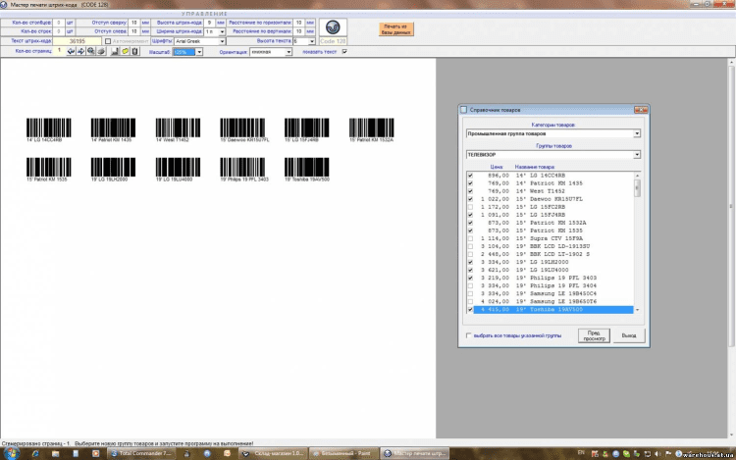
Task: Go to previous page arrow icon
Action: (71, 51)
